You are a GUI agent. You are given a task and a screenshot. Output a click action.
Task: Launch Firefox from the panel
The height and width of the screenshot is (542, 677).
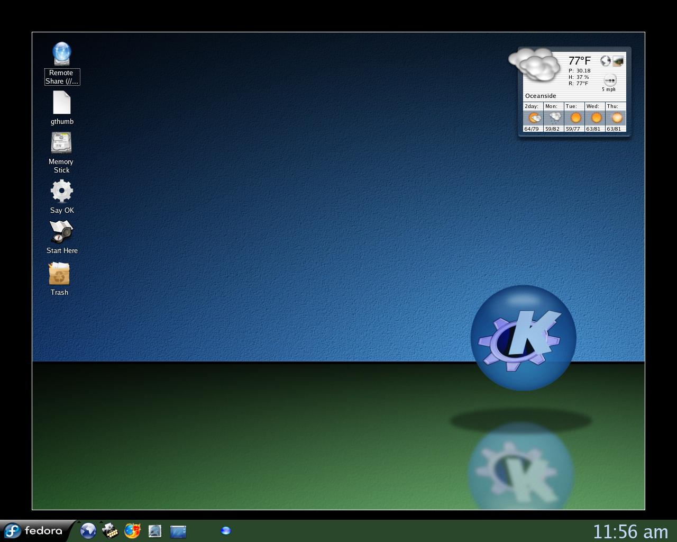[x=132, y=530]
